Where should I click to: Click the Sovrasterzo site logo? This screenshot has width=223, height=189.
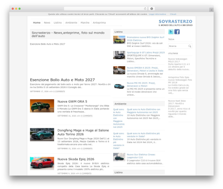[175, 23]
